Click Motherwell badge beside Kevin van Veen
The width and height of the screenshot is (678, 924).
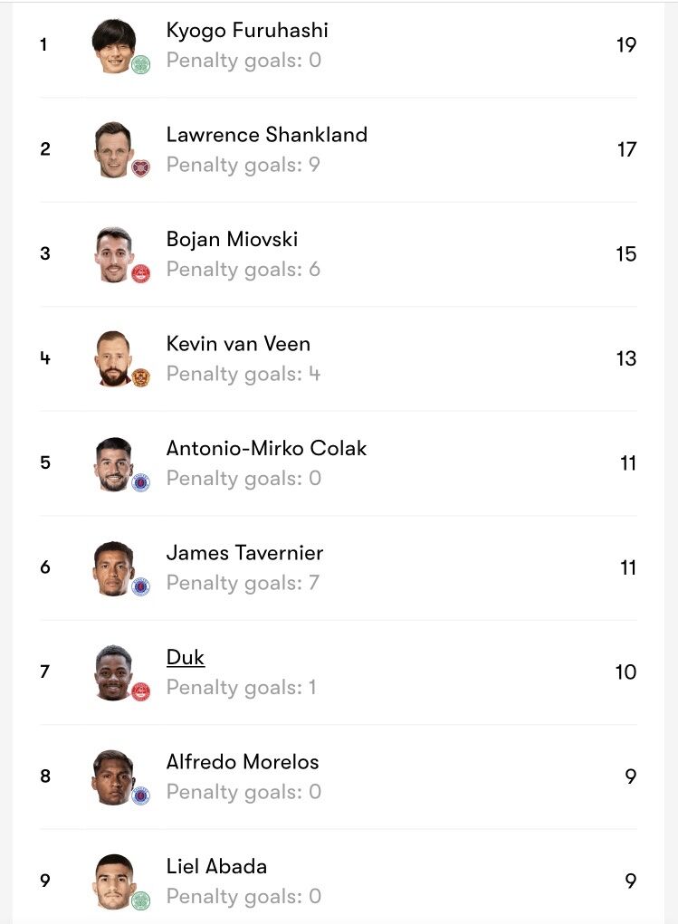(140, 377)
